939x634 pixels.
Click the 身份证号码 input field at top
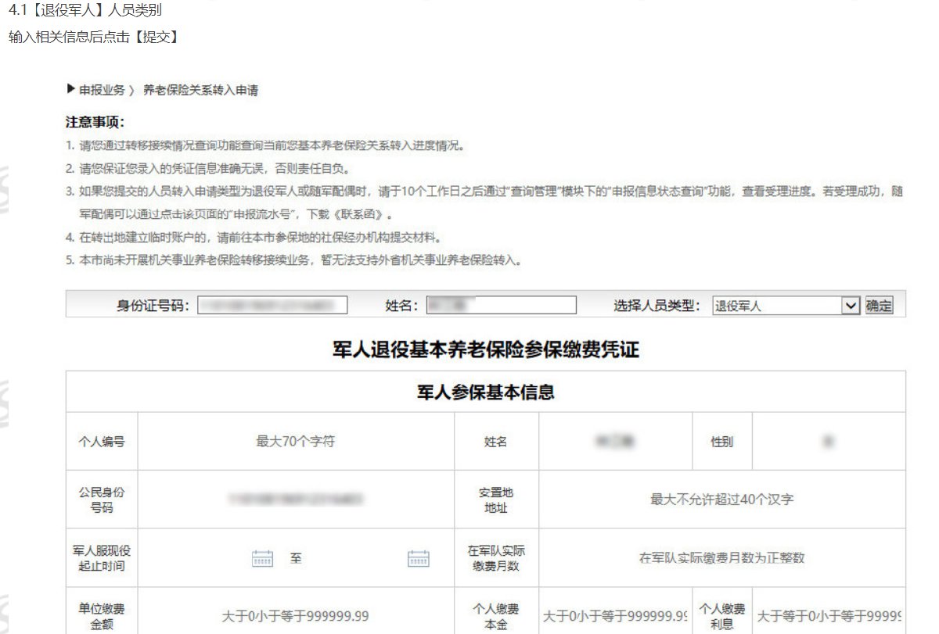[272, 305]
